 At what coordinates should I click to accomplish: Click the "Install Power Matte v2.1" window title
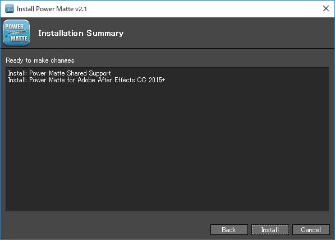pyautogui.click(x=52, y=9)
